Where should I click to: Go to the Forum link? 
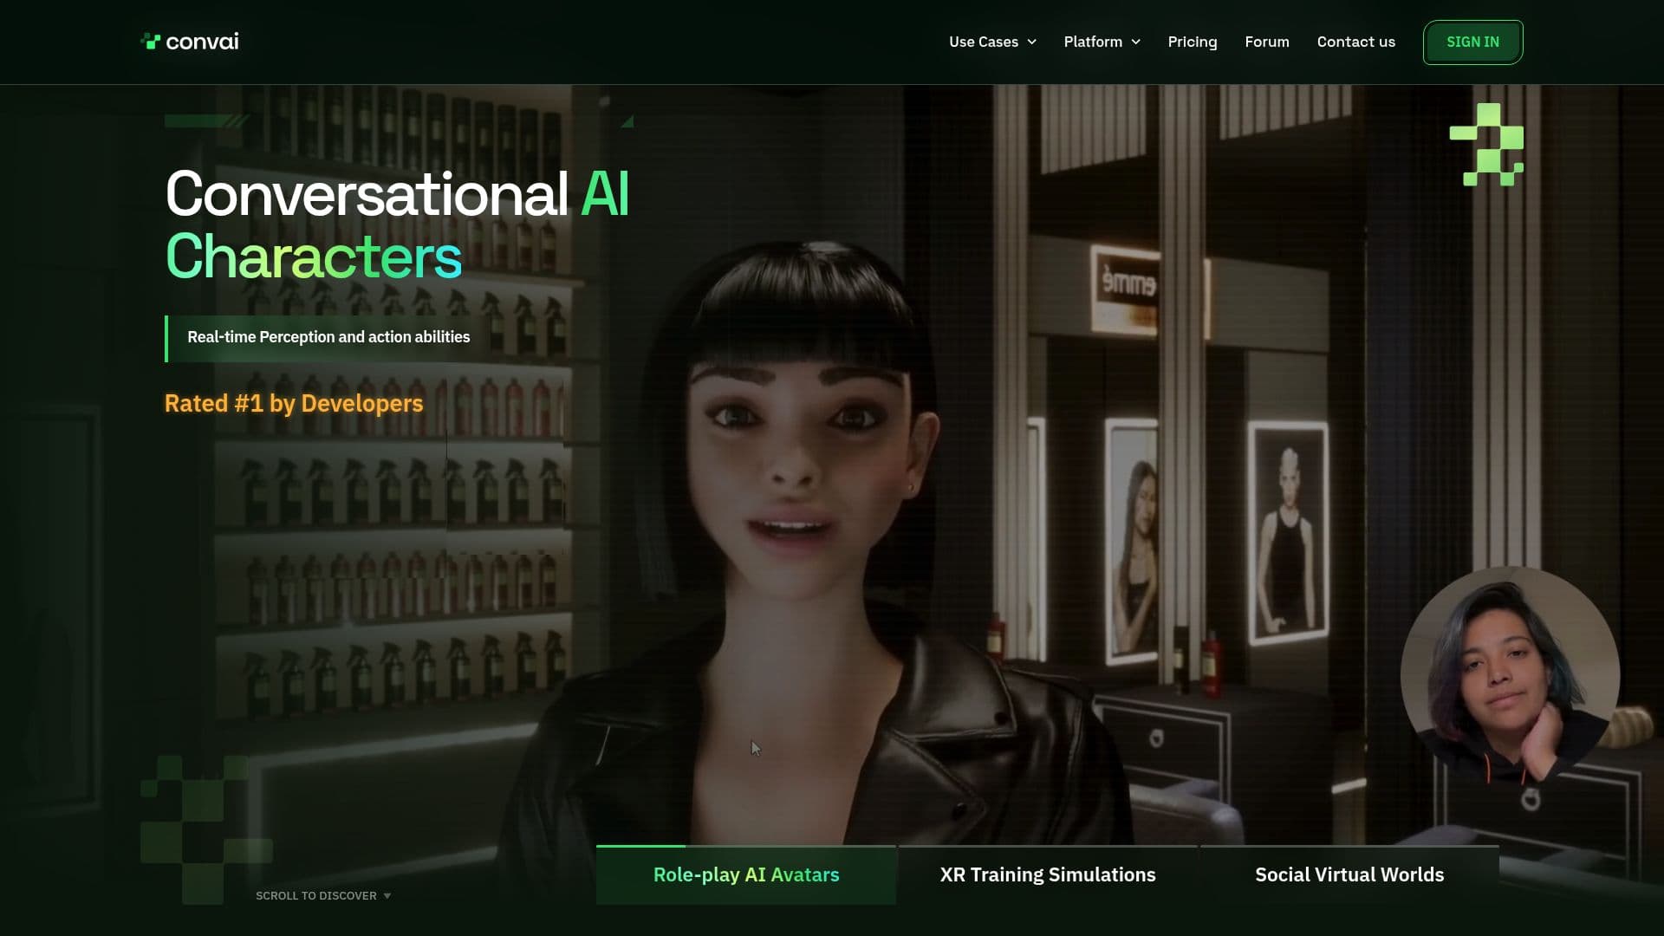click(1266, 42)
